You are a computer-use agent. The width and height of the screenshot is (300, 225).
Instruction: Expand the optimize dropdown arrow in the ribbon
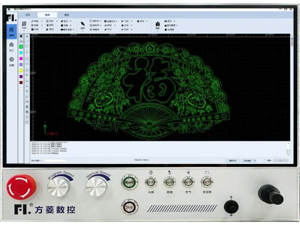(147, 21)
